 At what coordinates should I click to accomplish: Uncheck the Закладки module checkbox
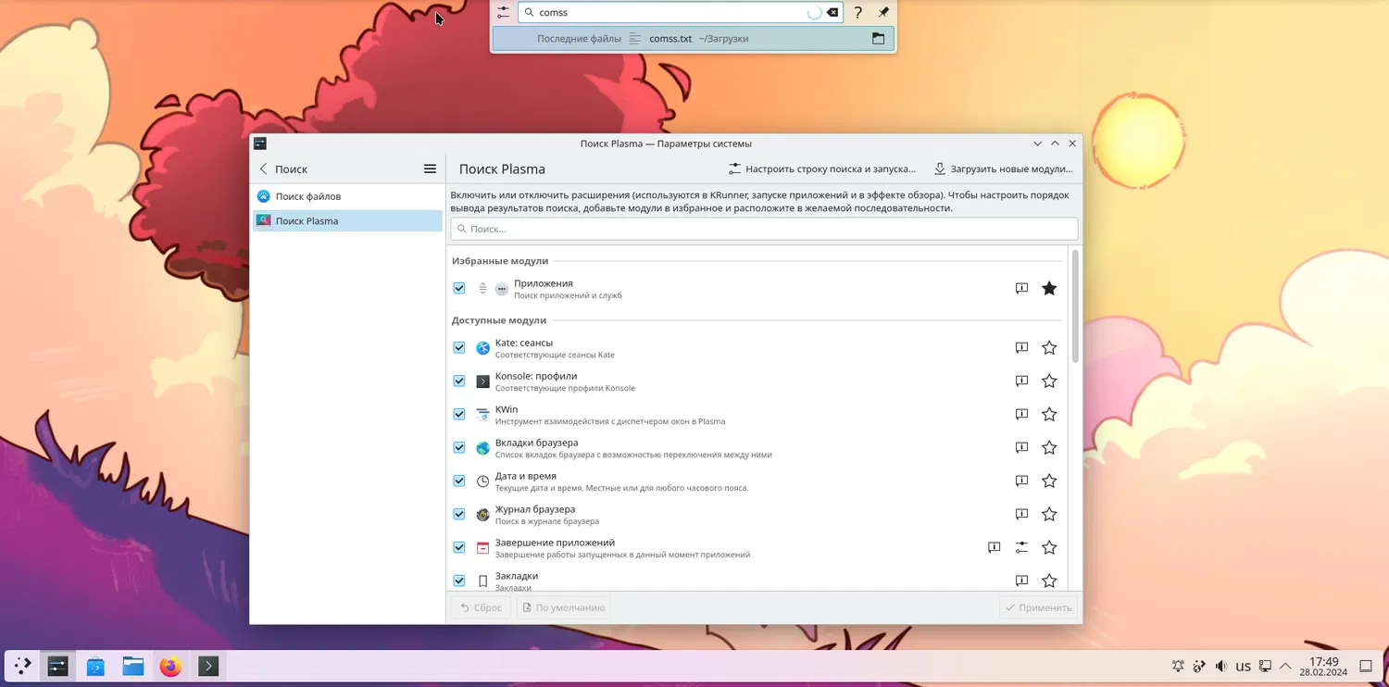[x=459, y=581]
